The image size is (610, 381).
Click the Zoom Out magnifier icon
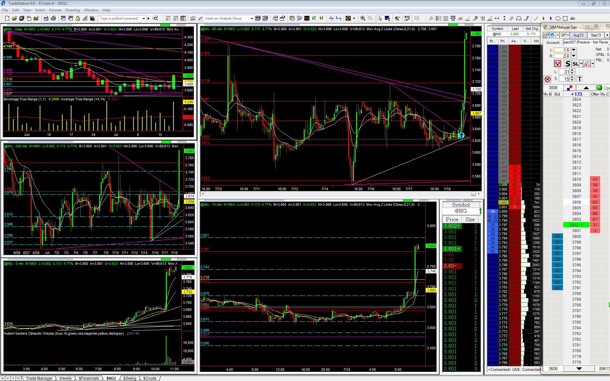(x=370, y=18)
